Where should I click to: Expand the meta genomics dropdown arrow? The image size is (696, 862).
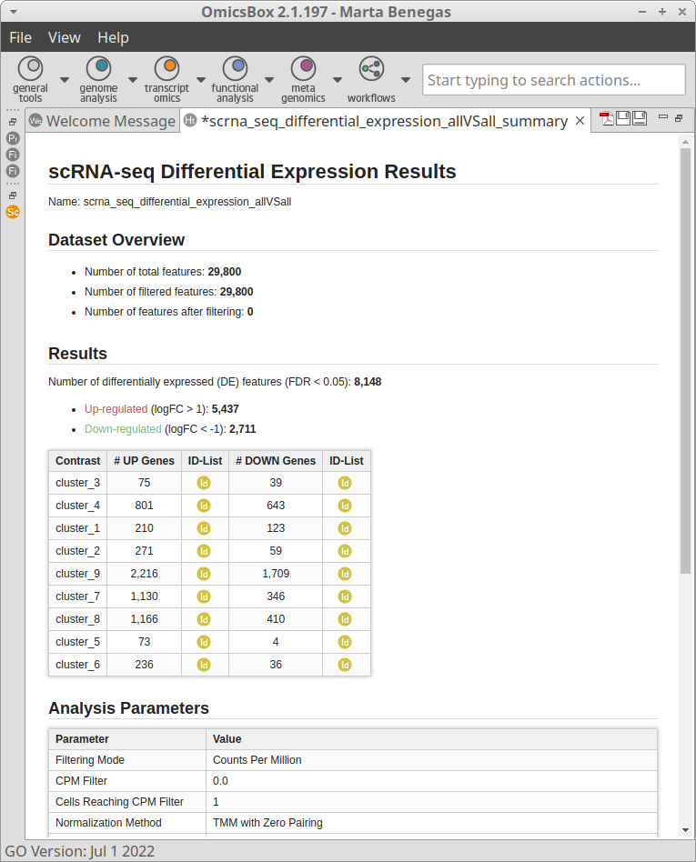[338, 79]
